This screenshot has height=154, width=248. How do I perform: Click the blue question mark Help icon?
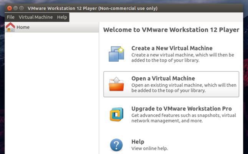pyautogui.click(x=116, y=145)
